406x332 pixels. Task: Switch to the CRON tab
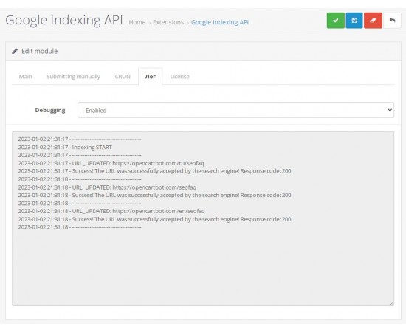(123, 76)
